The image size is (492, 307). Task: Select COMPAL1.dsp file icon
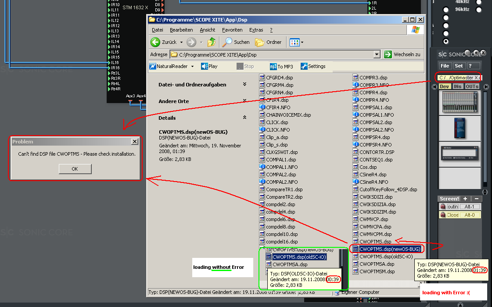(262, 159)
